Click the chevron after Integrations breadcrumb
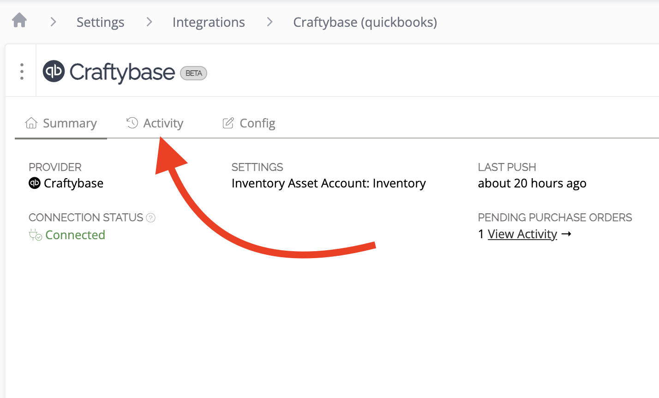This screenshot has width=659, height=398. 270,22
